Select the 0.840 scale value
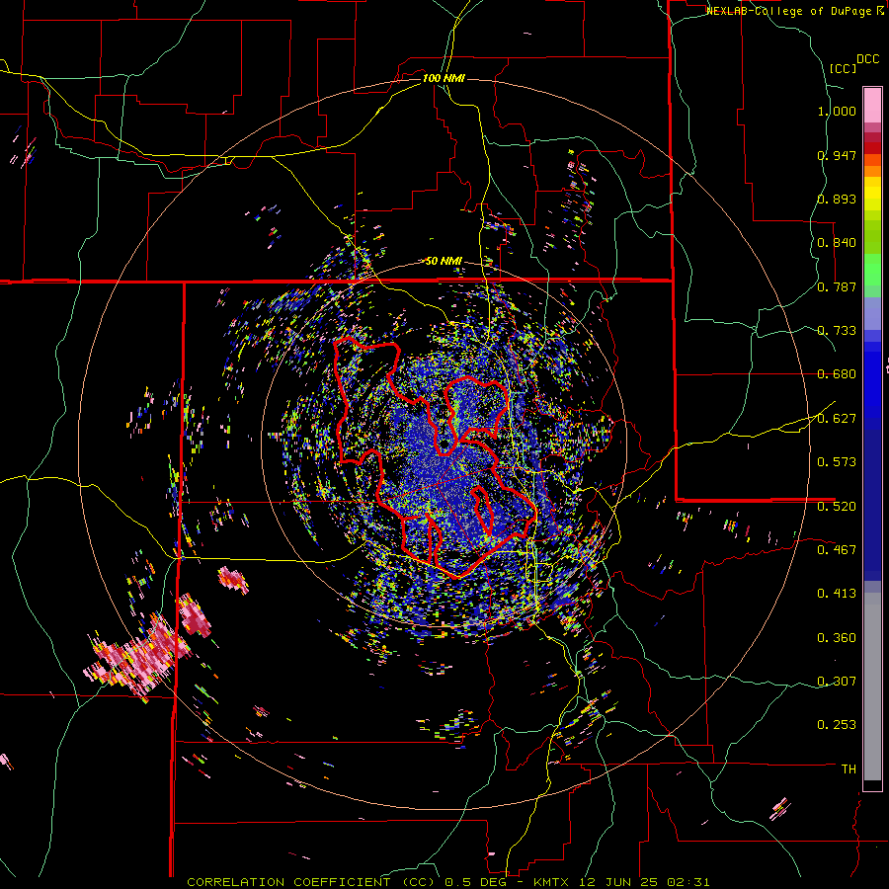Image resolution: width=889 pixels, height=889 pixels. 837,243
